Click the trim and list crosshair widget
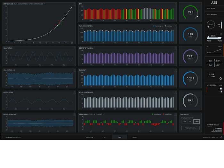 pos(214,63)
